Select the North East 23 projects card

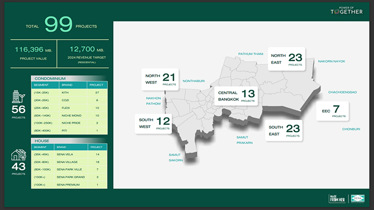click(x=286, y=59)
